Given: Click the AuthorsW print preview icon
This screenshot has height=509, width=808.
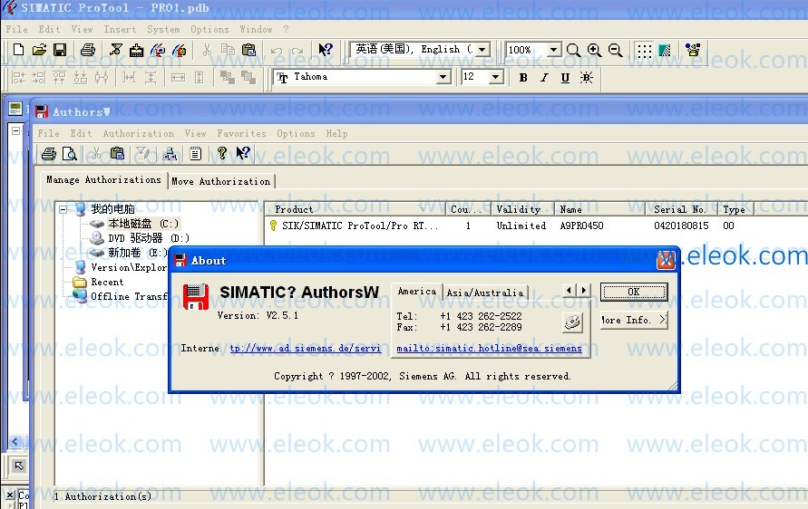Looking at the screenshot, I should (70, 153).
